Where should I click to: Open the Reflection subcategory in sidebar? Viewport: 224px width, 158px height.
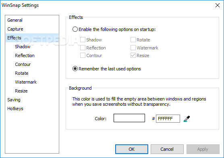coord(25,55)
